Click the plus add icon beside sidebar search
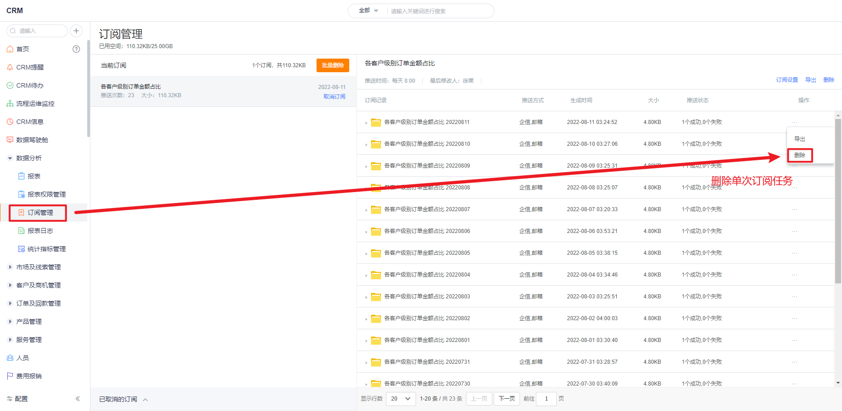Viewport: 842px width, 411px height. 76,31
